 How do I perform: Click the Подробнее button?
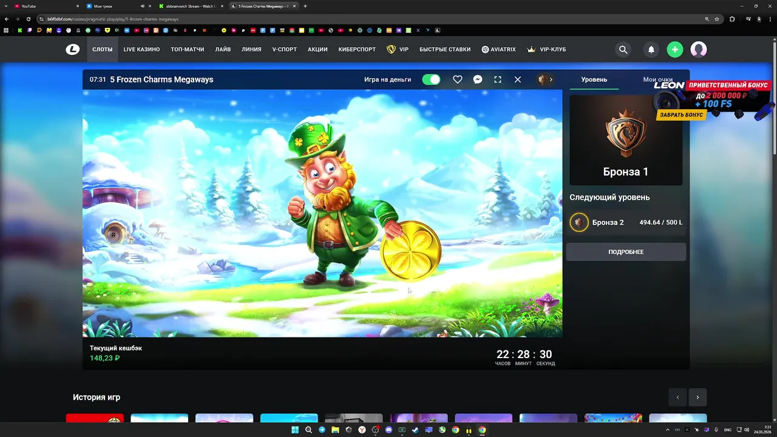(626, 252)
